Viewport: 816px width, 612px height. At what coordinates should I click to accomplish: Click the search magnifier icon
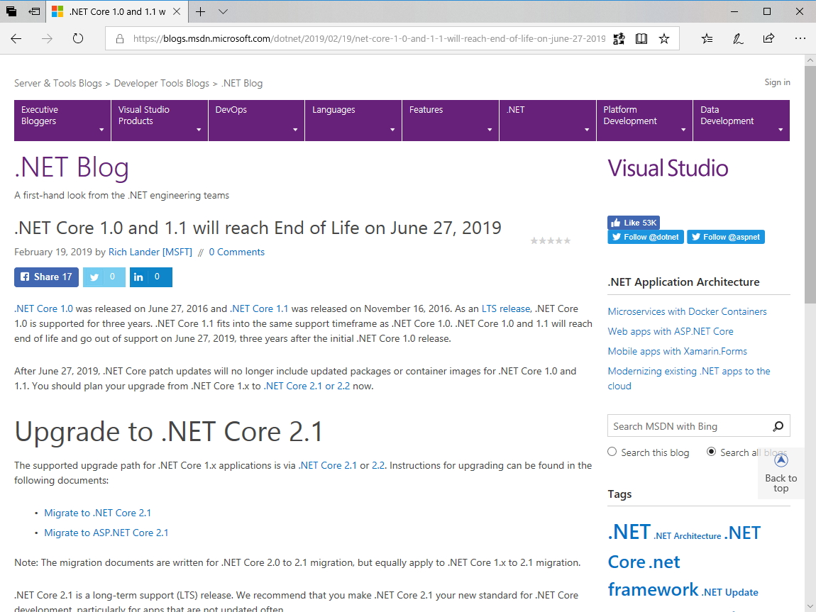pyautogui.click(x=778, y=426)
